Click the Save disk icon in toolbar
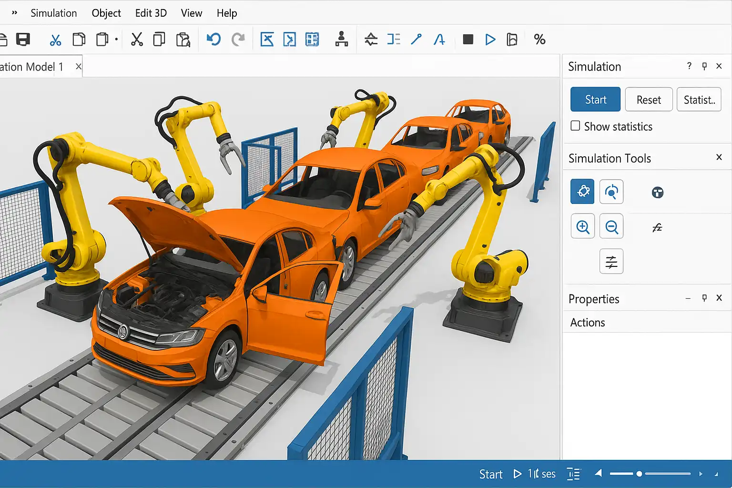The height and width of the screenshot is (488, 732). pyautogui.click(x=23, y=39)
